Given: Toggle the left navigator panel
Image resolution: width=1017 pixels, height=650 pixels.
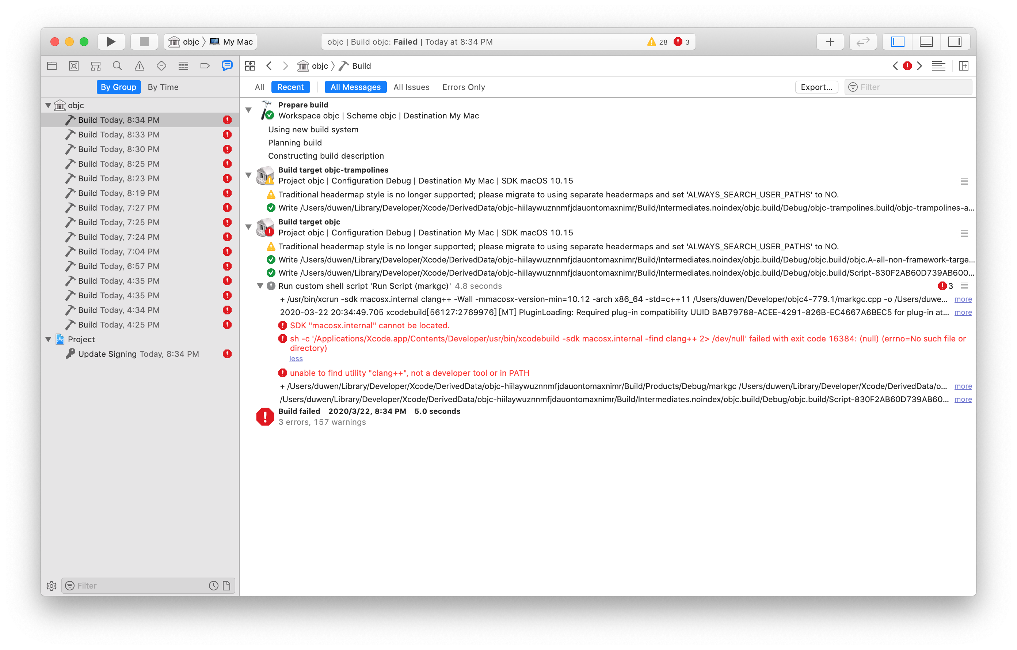Looking at the screenshot, I should (898, 41).
